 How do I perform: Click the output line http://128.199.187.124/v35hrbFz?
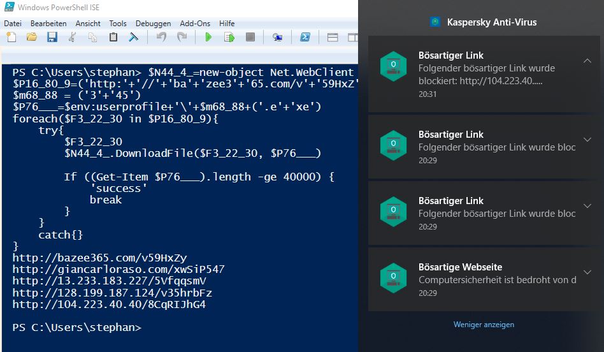[112, 293]
